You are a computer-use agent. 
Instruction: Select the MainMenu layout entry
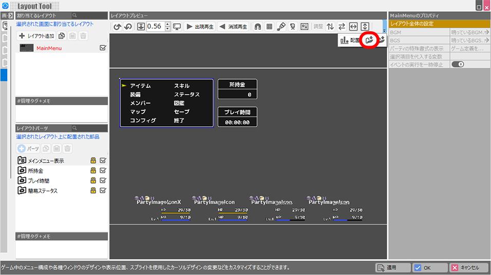[x=49, y=48]
